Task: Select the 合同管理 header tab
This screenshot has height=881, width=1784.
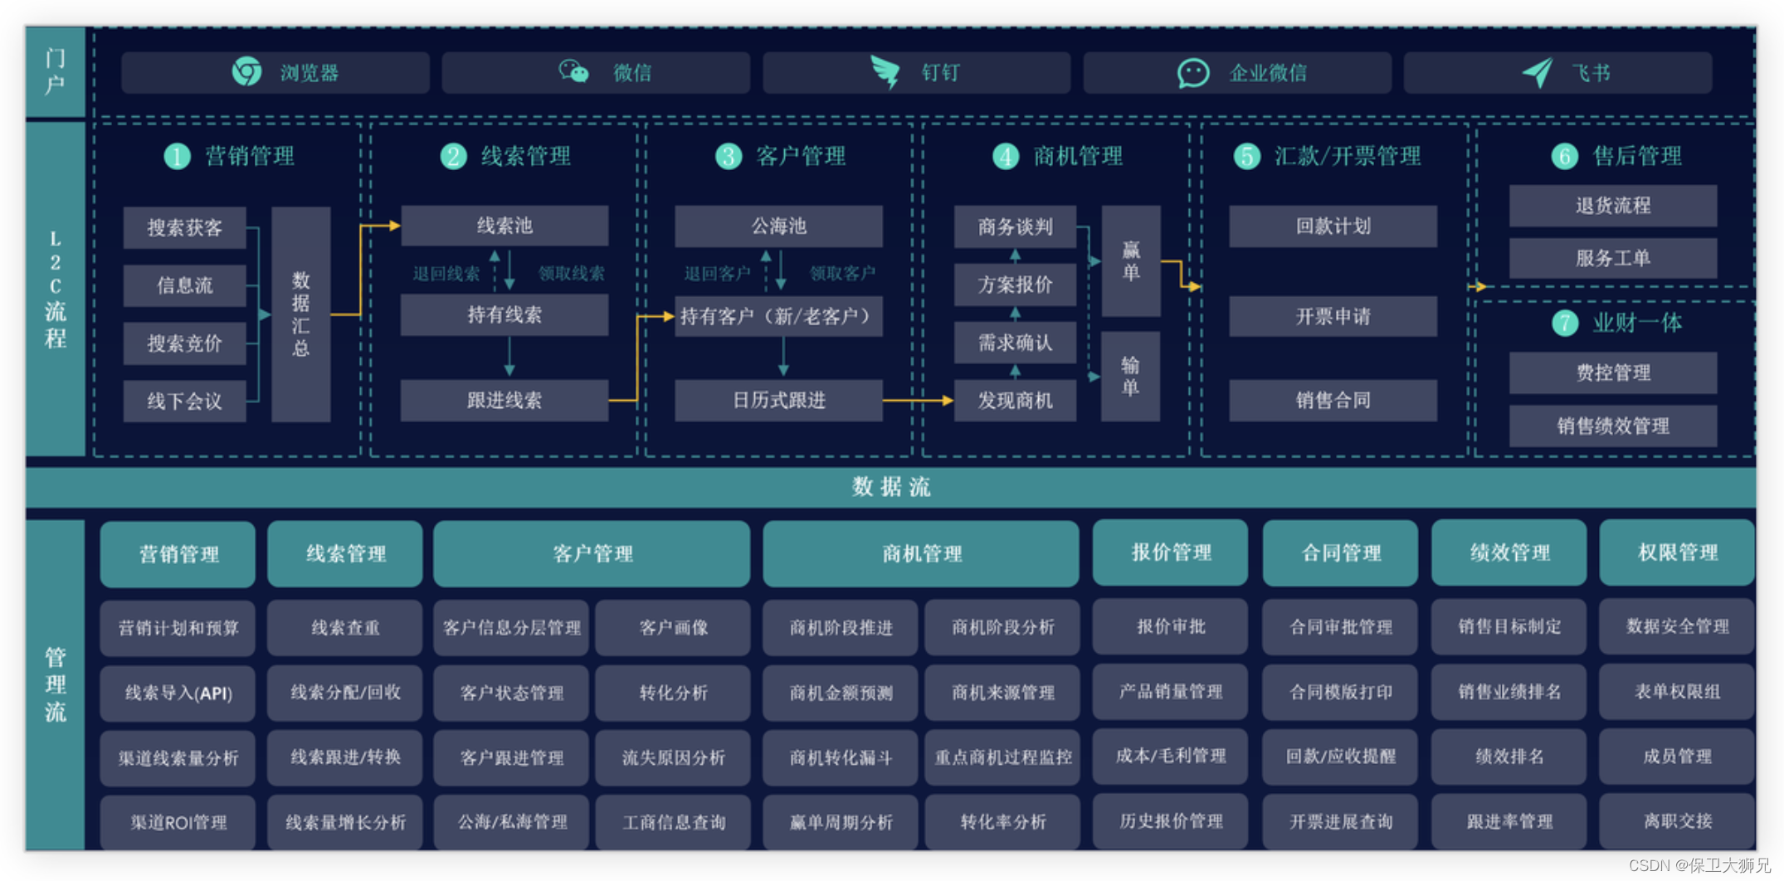Action: click(x=1340, y=552)
